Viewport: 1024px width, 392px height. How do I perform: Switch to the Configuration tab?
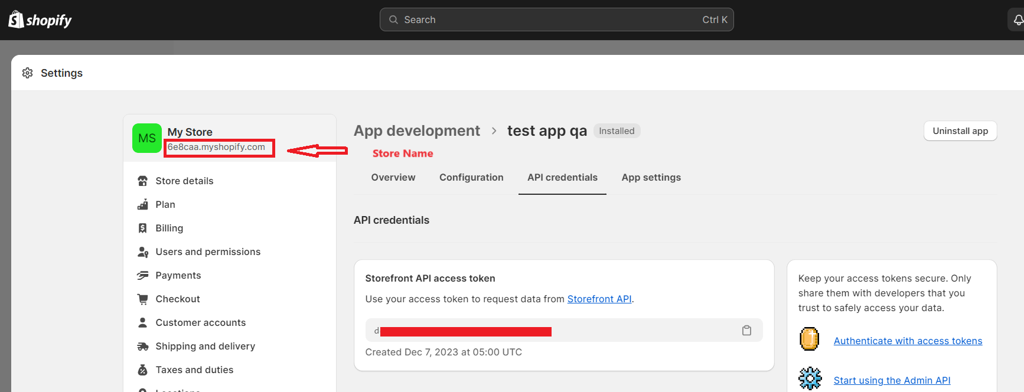(x=471, y=177)
